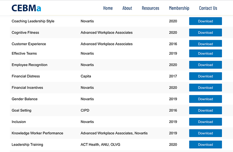Viewport: 233px width, 152px height.
Task: Click Novartis in the Inclusion row
Action: point(87,122)
